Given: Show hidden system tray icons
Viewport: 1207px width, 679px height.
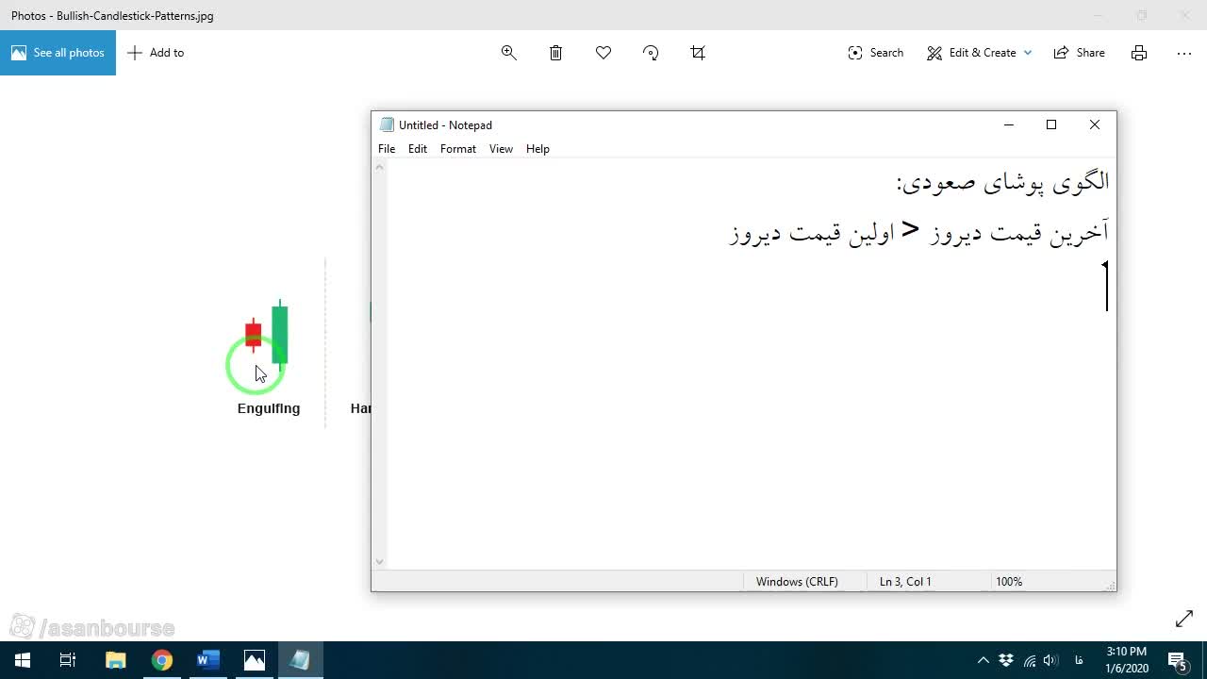Looking at the screenshot, I should pos(983,660).
